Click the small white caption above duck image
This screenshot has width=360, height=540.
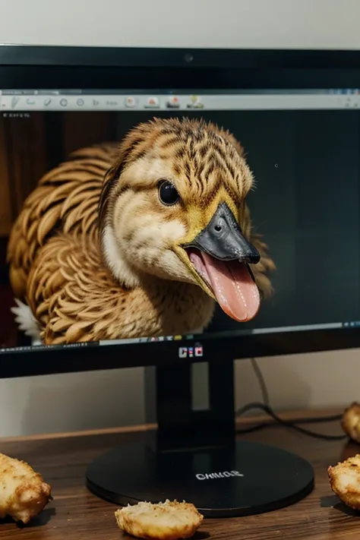pyautogui.click(x=16, y=115)
